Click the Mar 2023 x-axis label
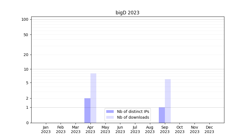249x138 pixels. (x=76, y=129)
